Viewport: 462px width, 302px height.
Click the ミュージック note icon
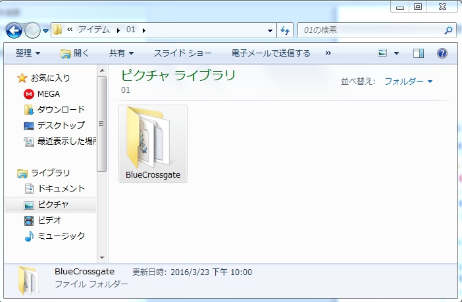point(29,236)
